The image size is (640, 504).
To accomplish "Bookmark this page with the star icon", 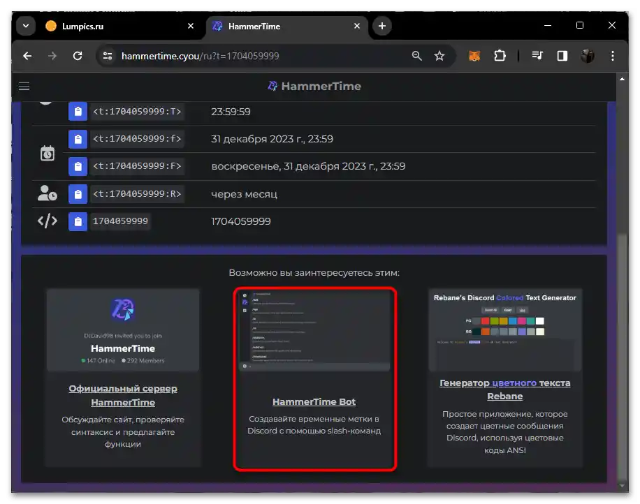I will pos(439,56).
